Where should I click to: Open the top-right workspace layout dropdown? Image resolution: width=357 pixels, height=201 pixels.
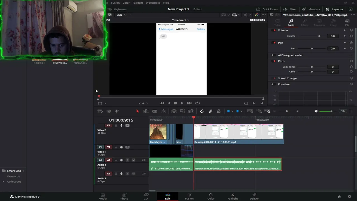(351, 9)
